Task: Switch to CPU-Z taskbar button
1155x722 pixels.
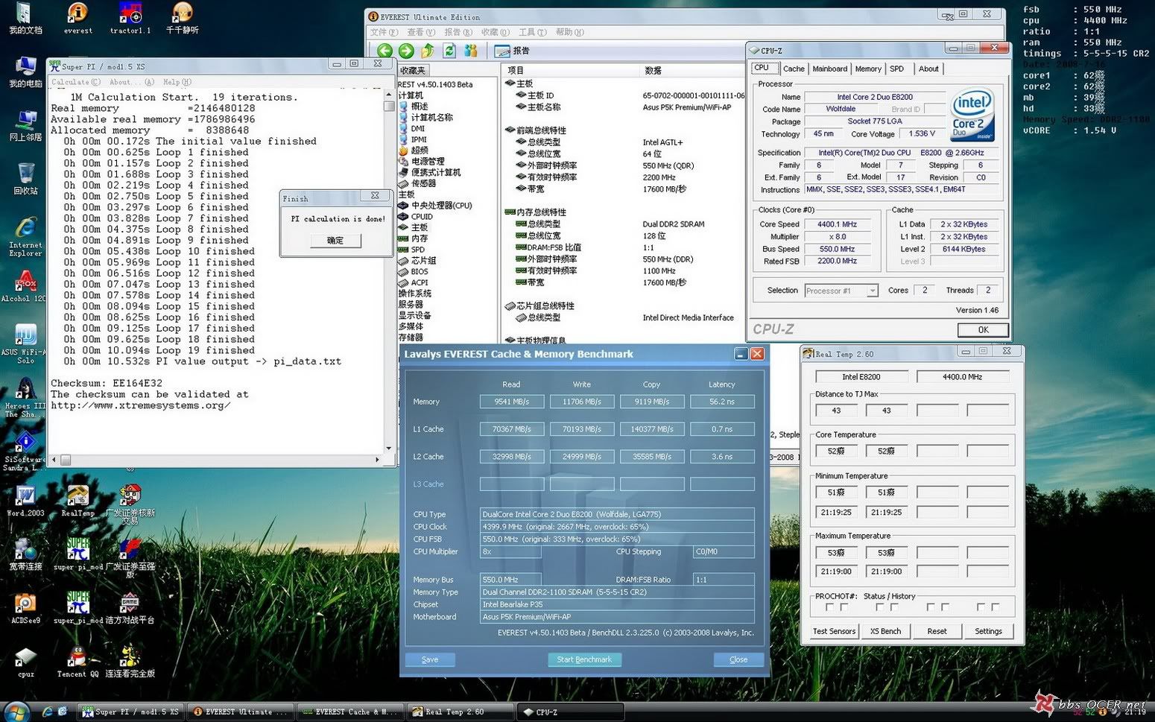Action: tap(570, 712)
